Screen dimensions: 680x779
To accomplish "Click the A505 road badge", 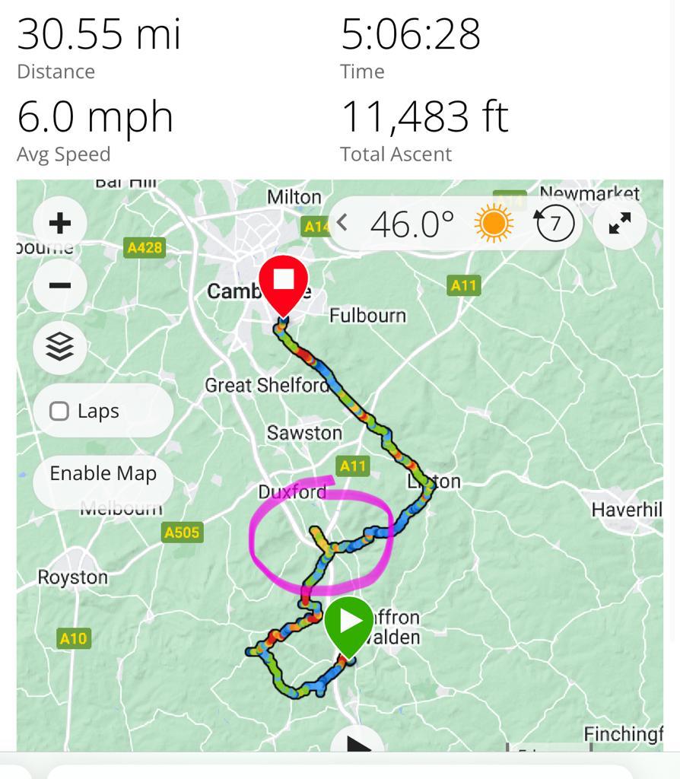I will coord(182,533).
